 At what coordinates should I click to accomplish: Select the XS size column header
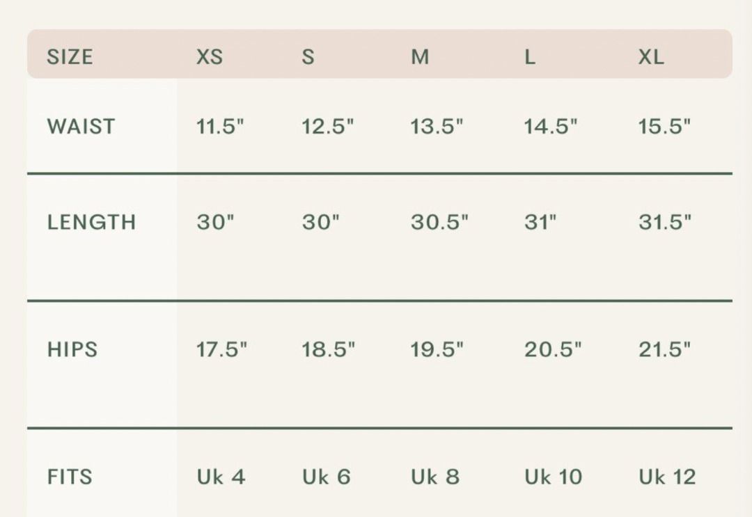pyautogui.click(x=210, y=56)
